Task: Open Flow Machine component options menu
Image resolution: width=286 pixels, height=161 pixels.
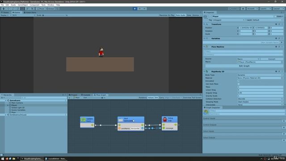Action: coord(282,47)
